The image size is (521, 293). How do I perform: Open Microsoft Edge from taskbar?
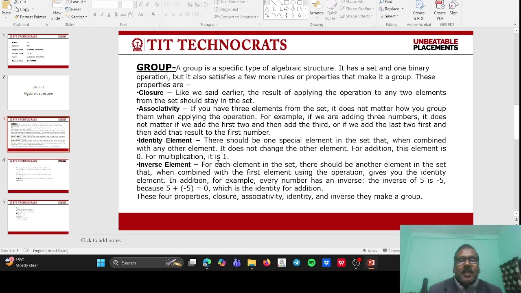coord(207,263)
